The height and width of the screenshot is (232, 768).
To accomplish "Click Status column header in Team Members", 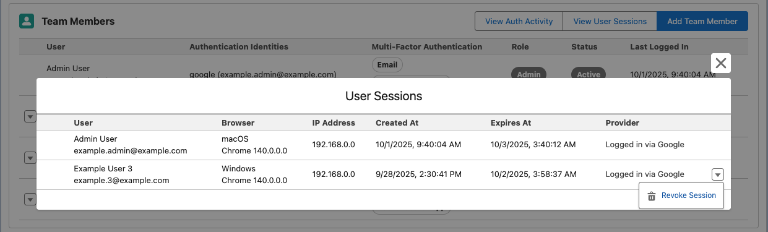I will (x=584, y=46).
